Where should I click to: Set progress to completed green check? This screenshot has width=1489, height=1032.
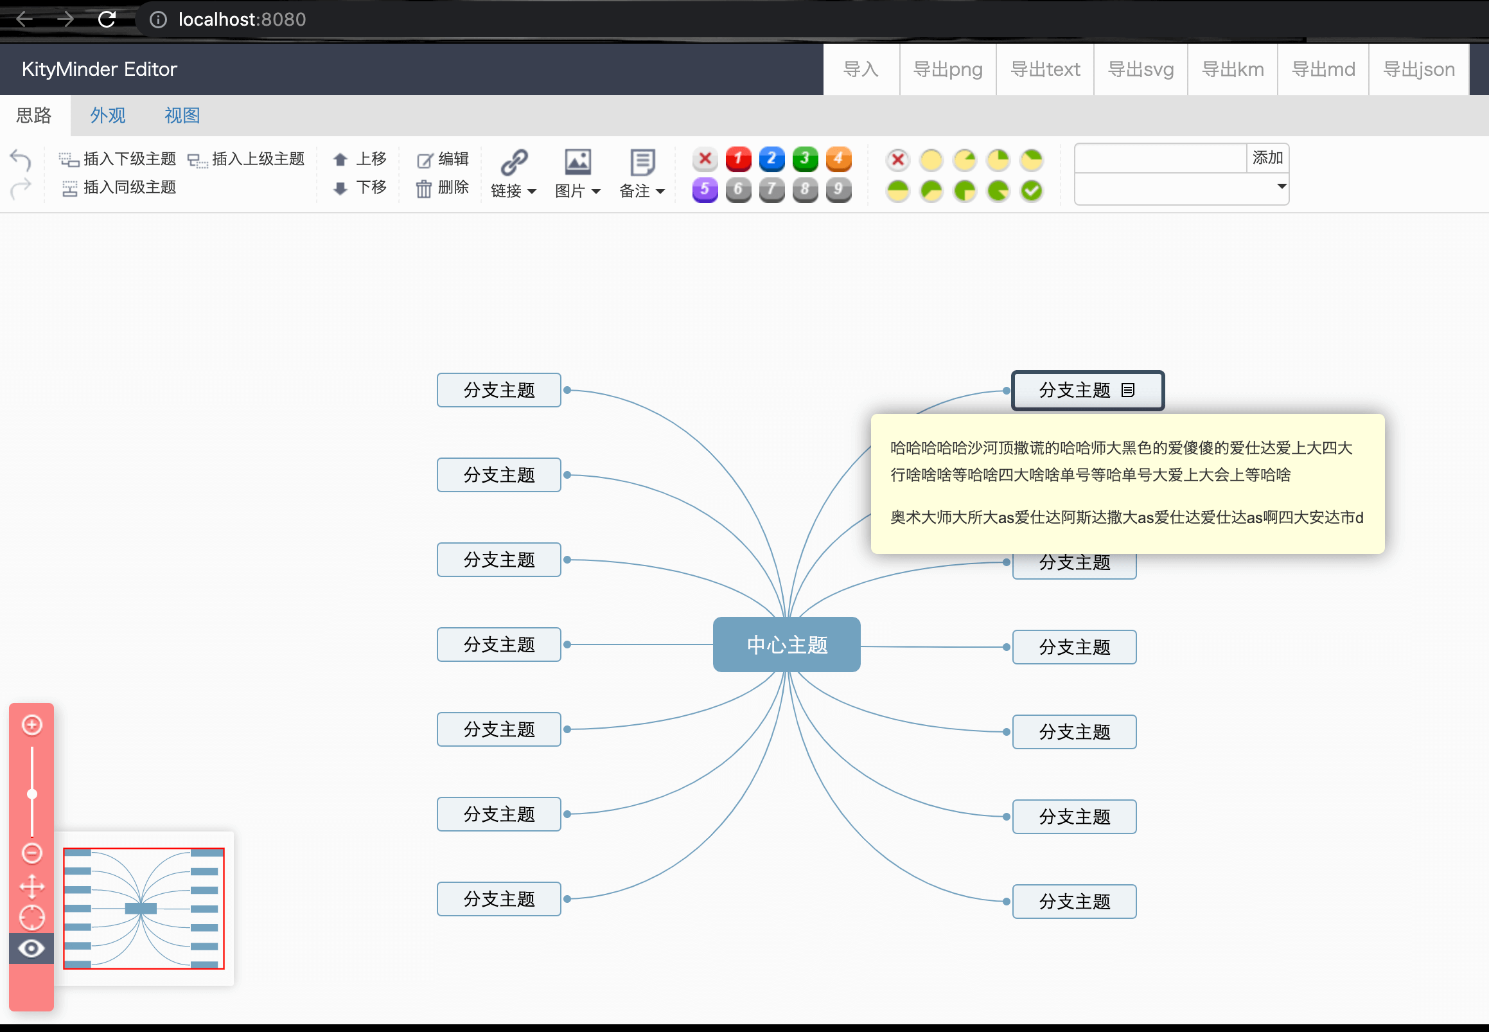pyautogui.click(x=1032, y=191)
